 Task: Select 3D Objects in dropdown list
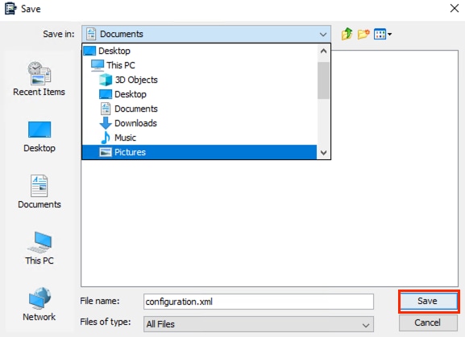pos(200,80)
